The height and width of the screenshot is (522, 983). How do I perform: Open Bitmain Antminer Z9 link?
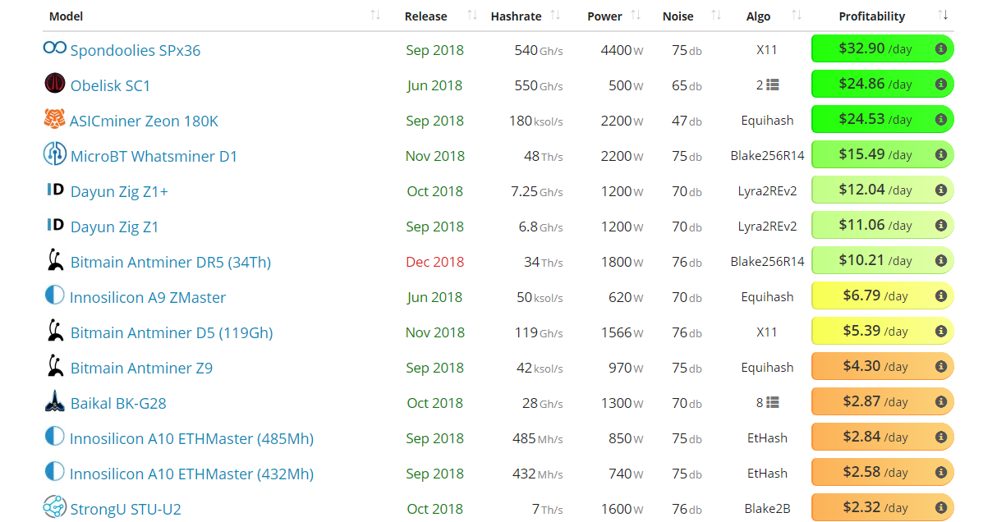(x=141, y=368)
